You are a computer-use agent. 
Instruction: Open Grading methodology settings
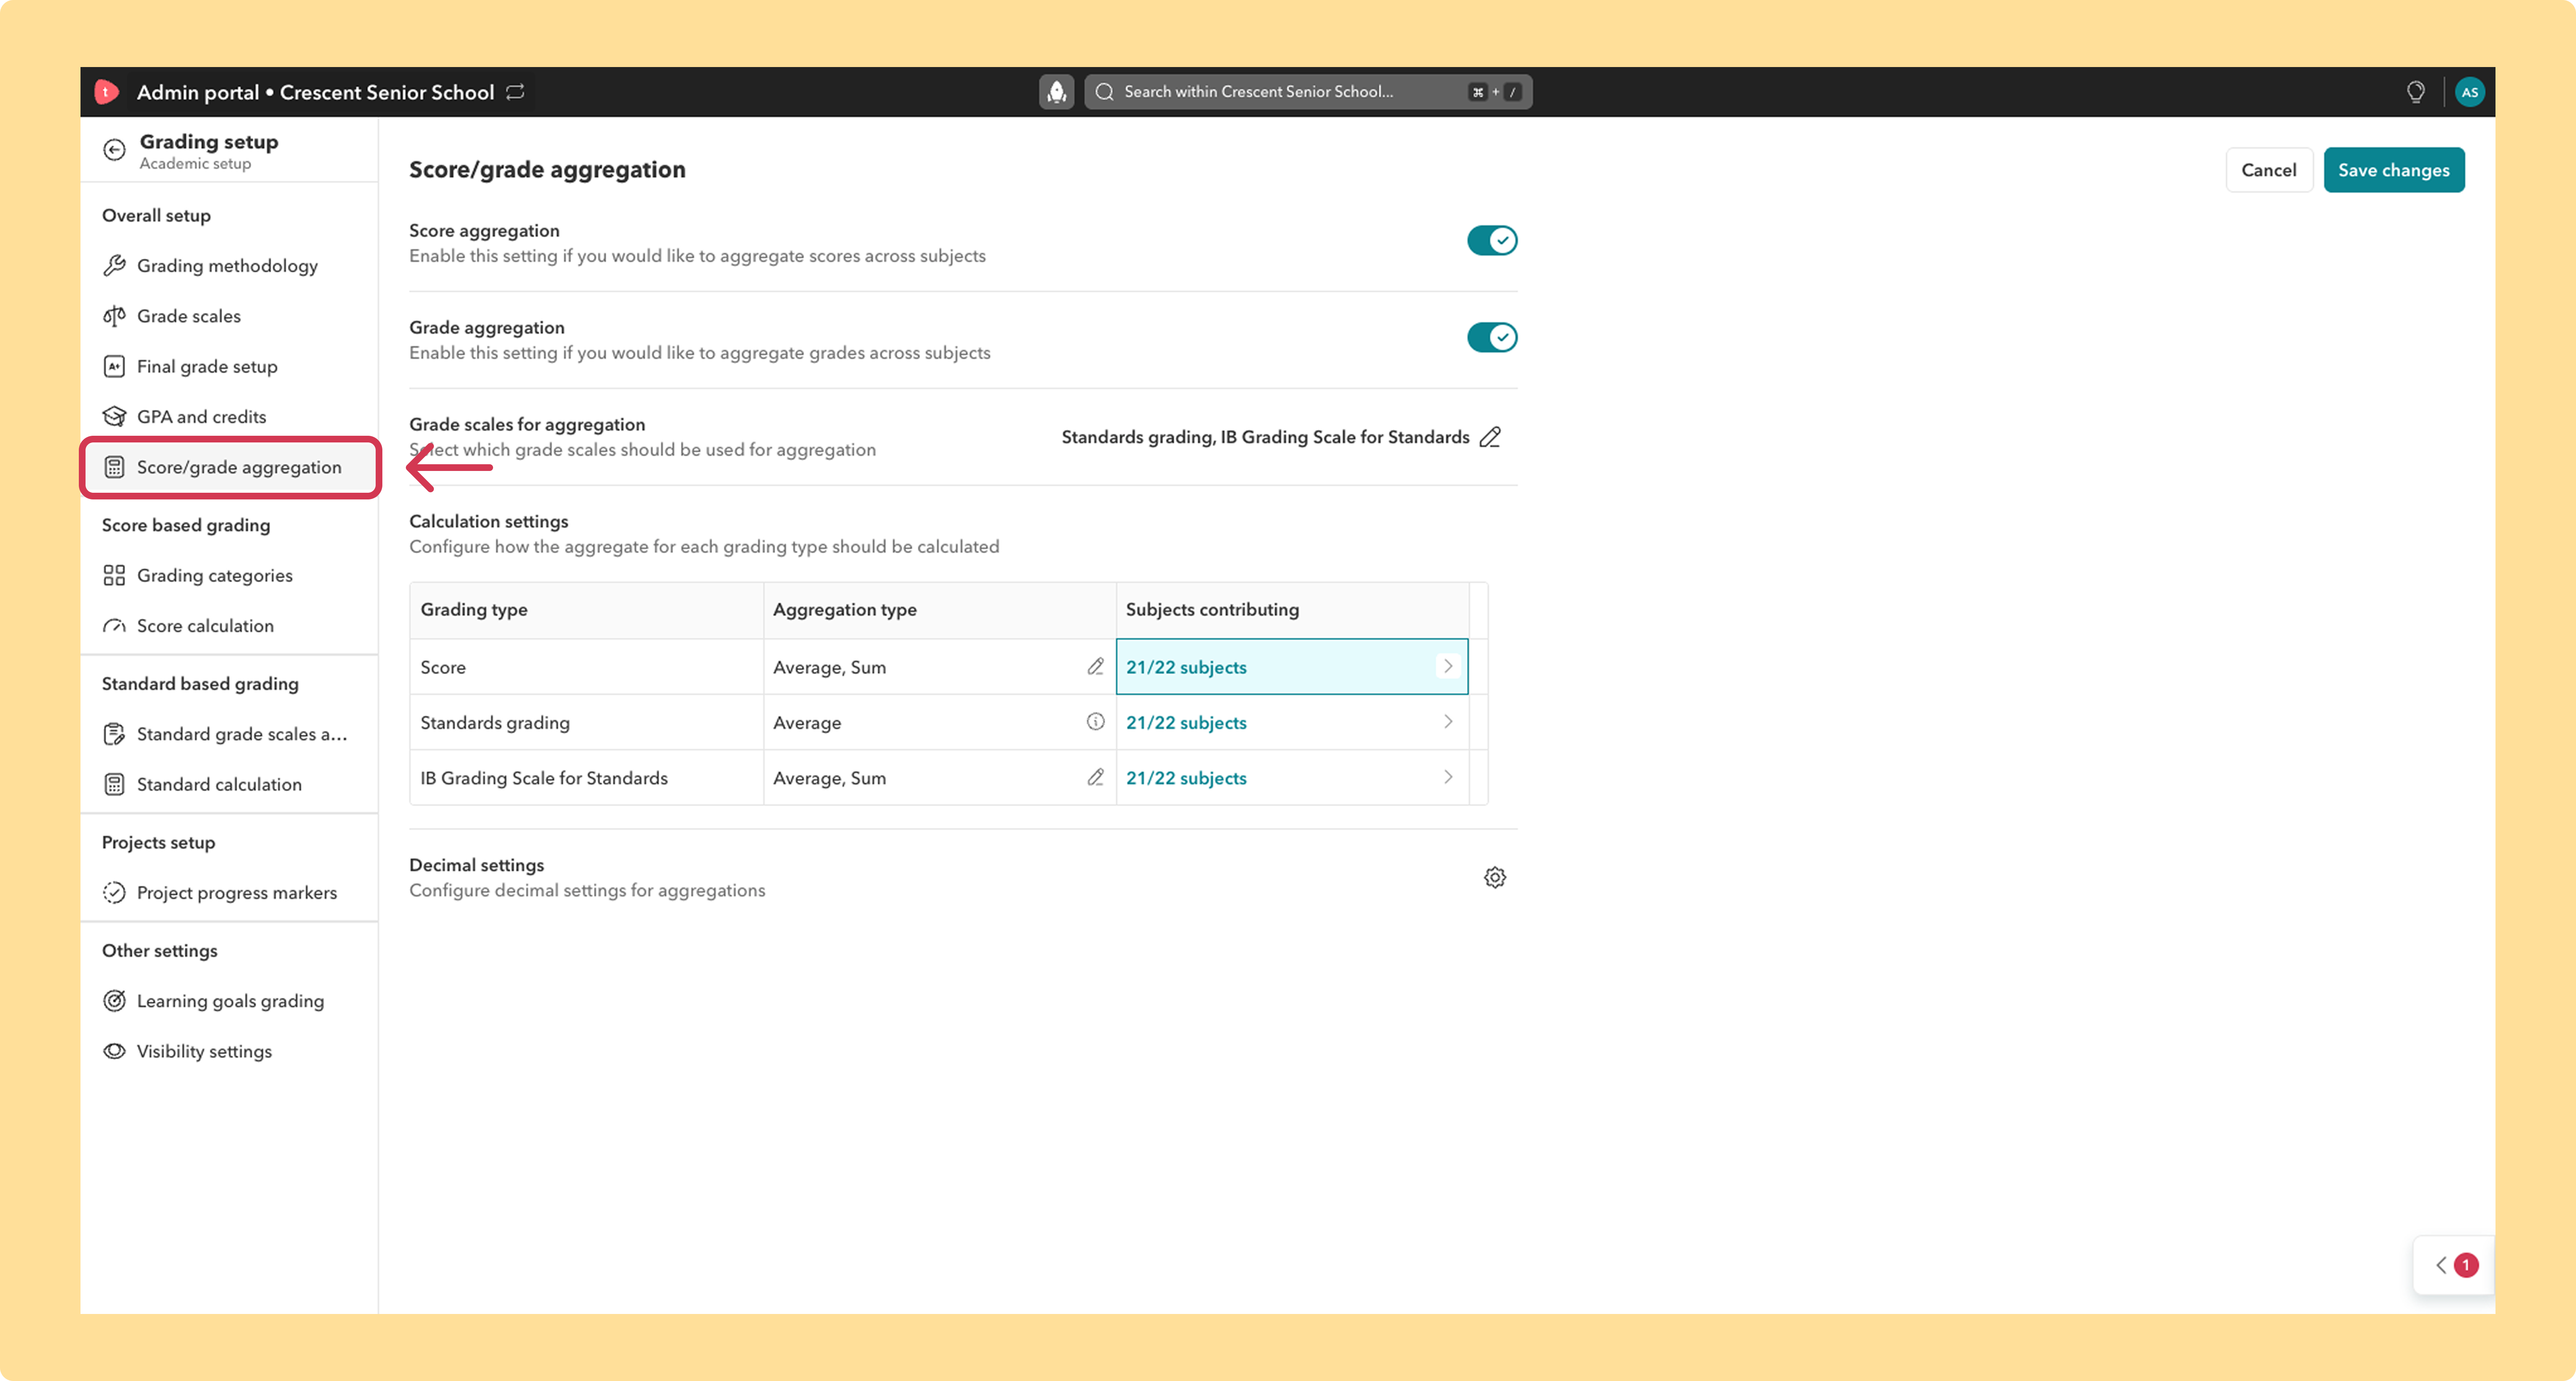click(229, 266)
